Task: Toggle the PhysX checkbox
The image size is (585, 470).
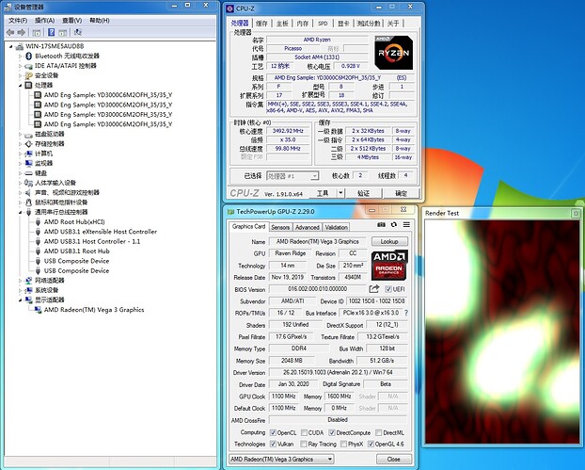Action: 343,444
